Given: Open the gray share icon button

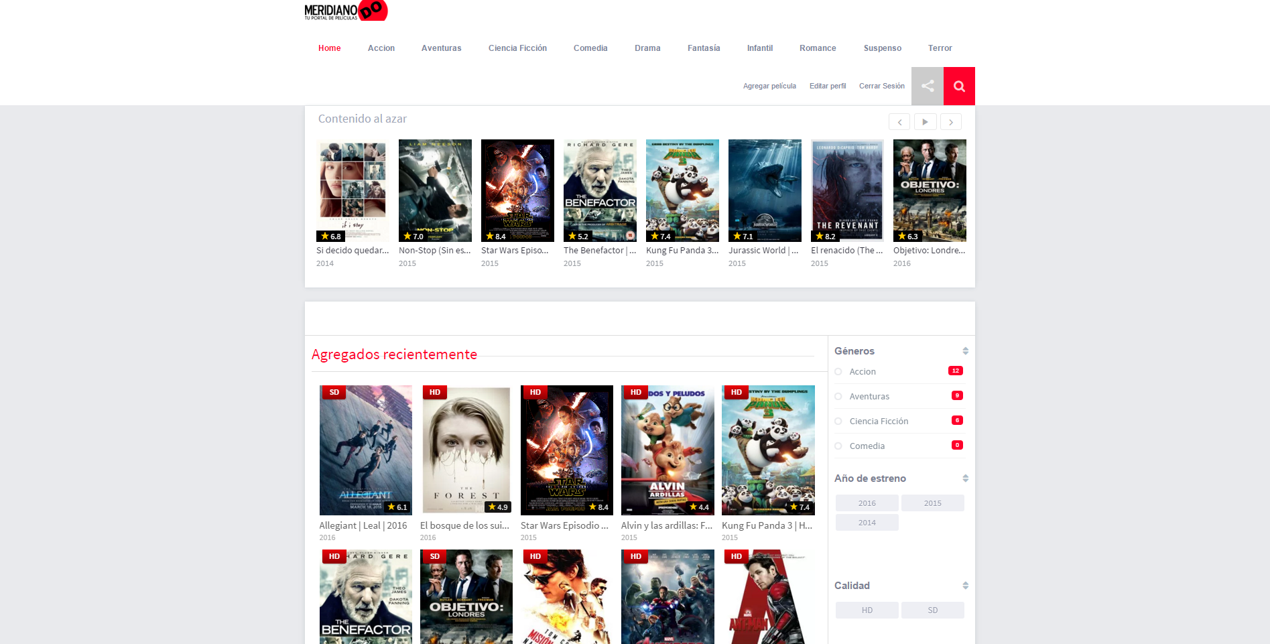Looking at the screenshot, I should click(x=928, y=86).
